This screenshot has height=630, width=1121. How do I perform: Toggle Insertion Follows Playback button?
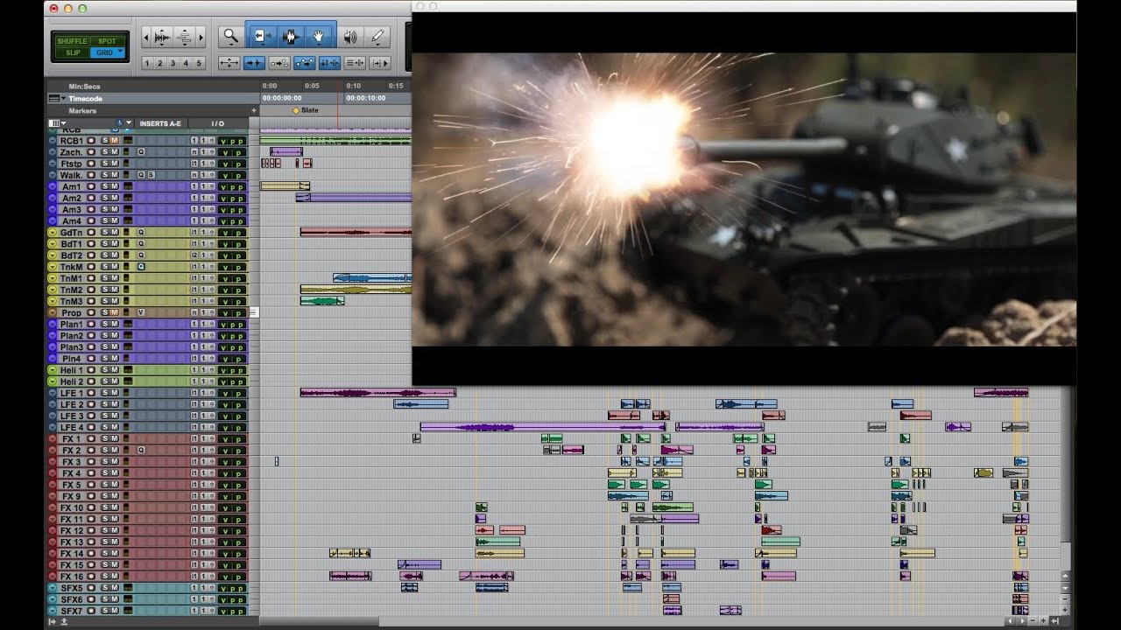tap(380, 63)
